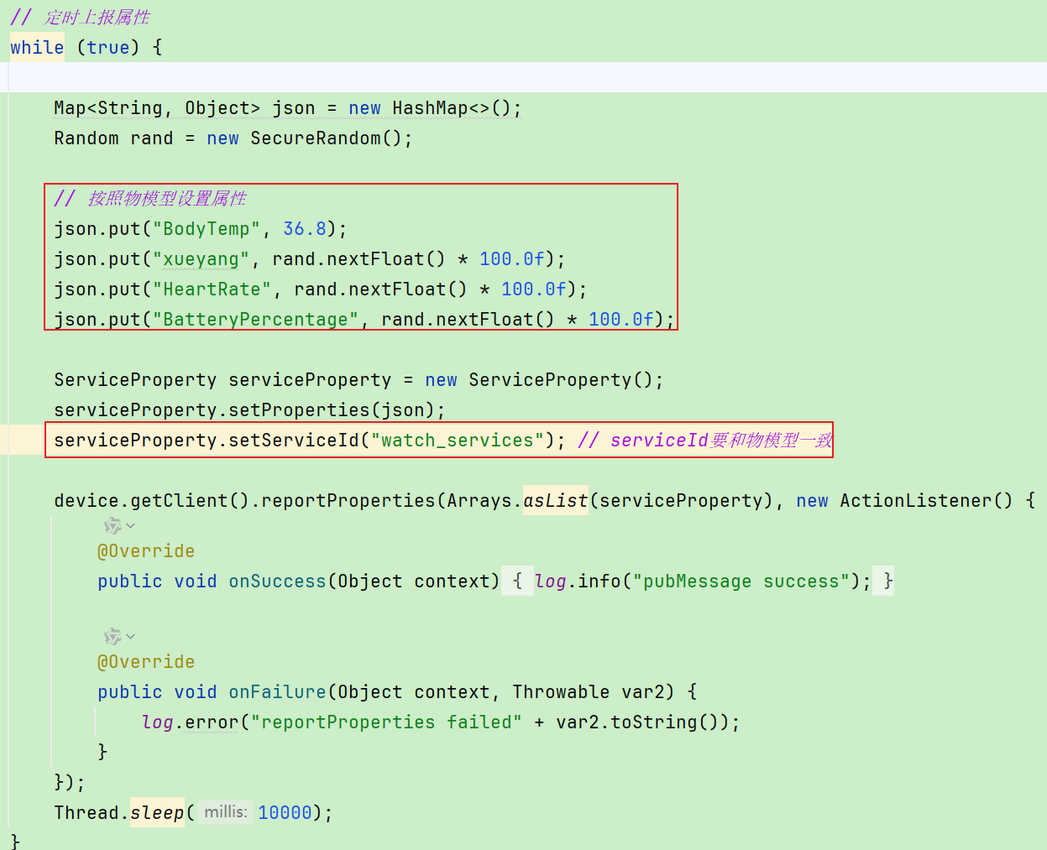The image size is (1047, 850).
Task: Click the "true" literal in while condition
Action: [x=108, y=47]
